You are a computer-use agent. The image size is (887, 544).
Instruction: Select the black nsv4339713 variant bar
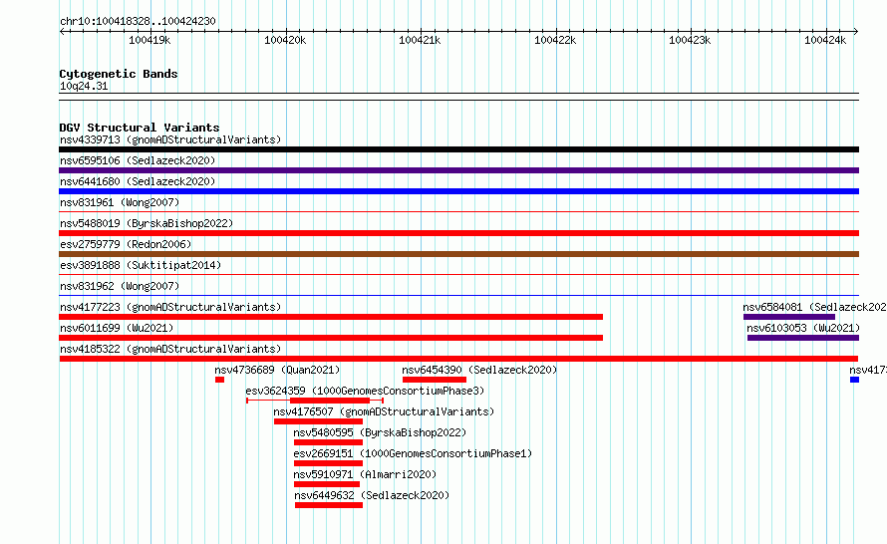458,149
